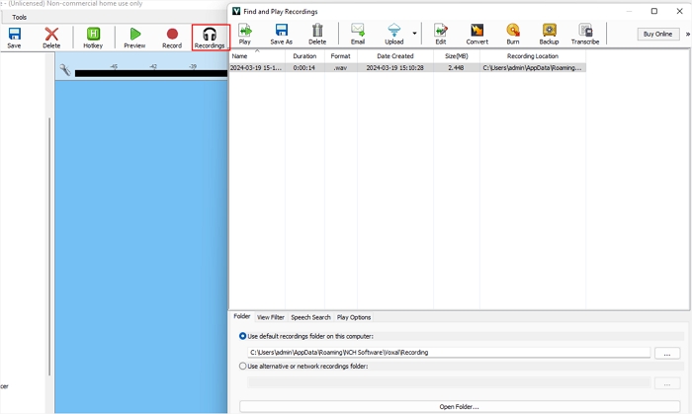692x414 pixels.
Task: Sort recordings by Duration column header
Action: point(304,57)
